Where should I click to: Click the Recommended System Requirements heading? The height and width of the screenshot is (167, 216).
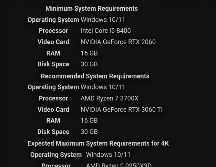pos(95,76)
